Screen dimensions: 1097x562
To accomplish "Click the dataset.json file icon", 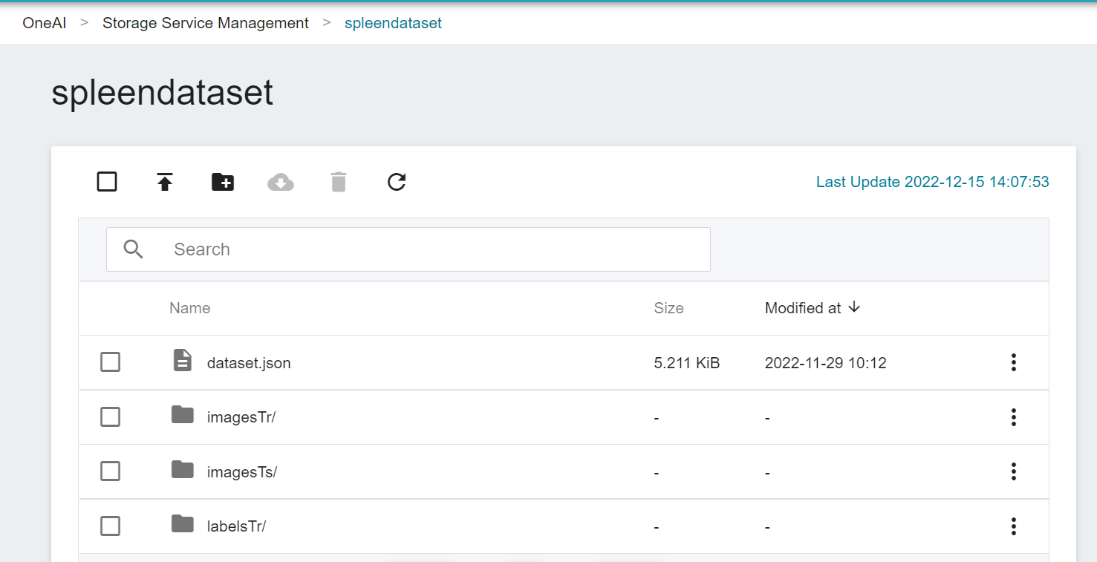I will 182,362.
